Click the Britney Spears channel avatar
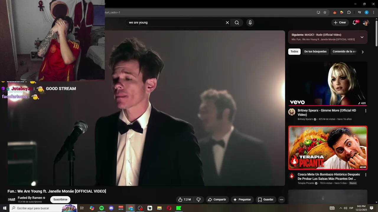378x212 pixels. (x=292, y=112)
